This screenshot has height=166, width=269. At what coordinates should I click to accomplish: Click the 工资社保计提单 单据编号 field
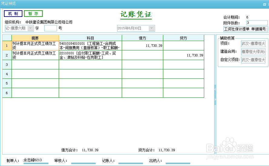246,29
